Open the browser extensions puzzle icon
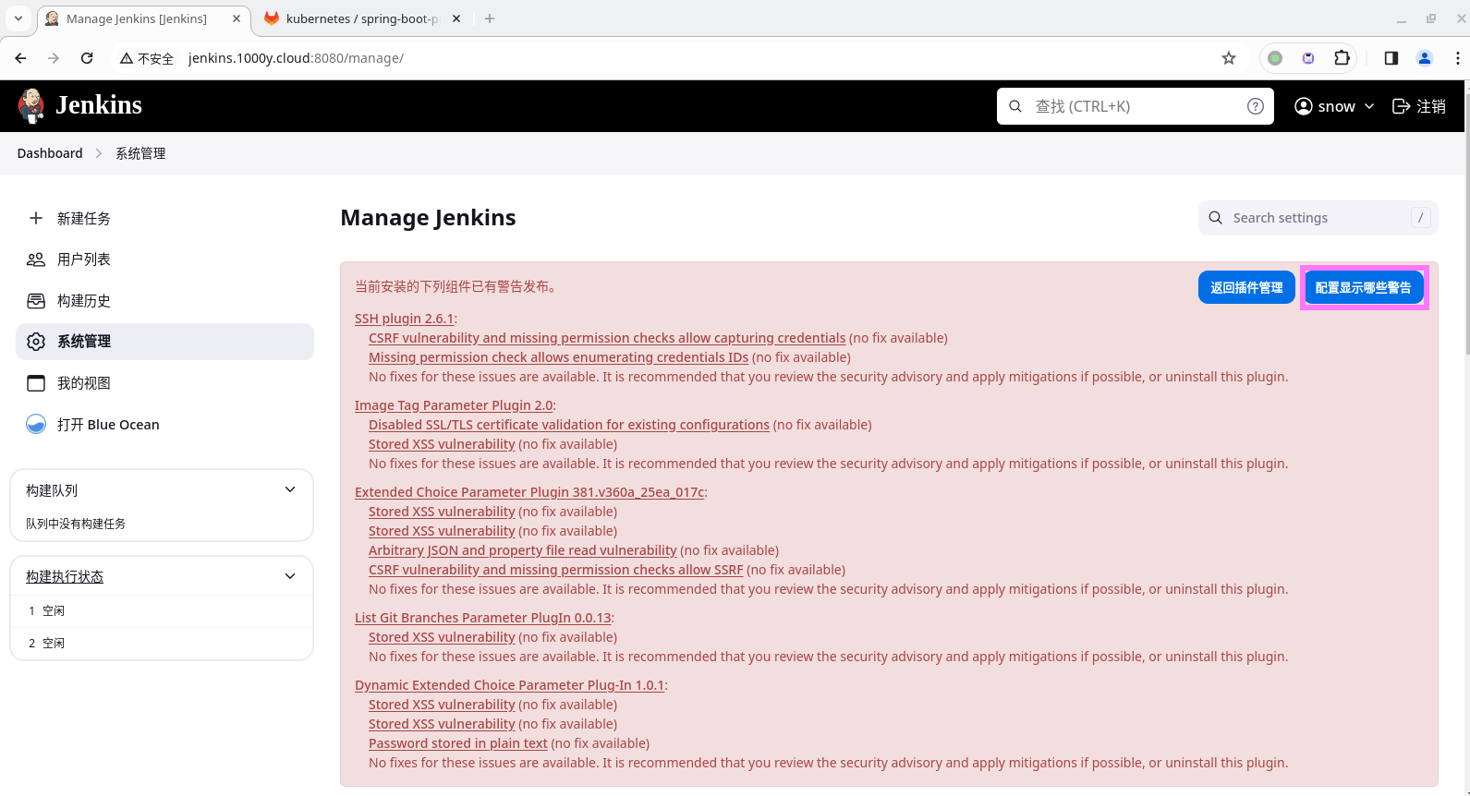Viewport: 1470px width, 796px height. [x=1342, y=58]
